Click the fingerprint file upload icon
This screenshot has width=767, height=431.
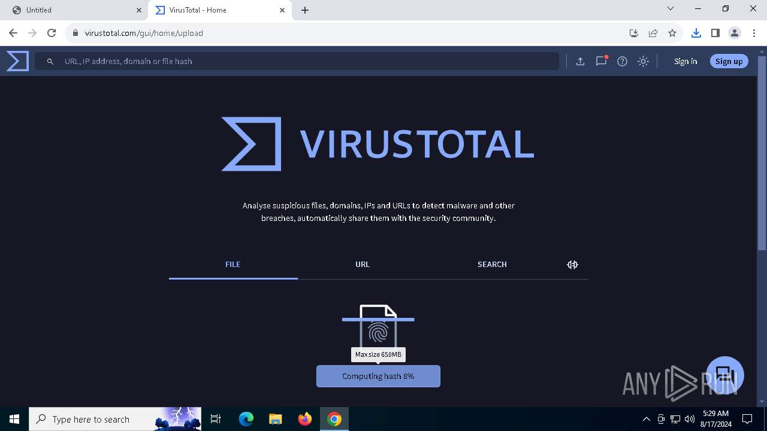click(x=378, y=326)
